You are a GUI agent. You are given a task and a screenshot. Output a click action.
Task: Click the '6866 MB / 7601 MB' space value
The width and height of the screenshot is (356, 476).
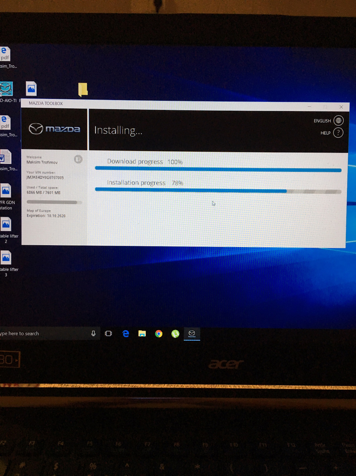(43, 192)
